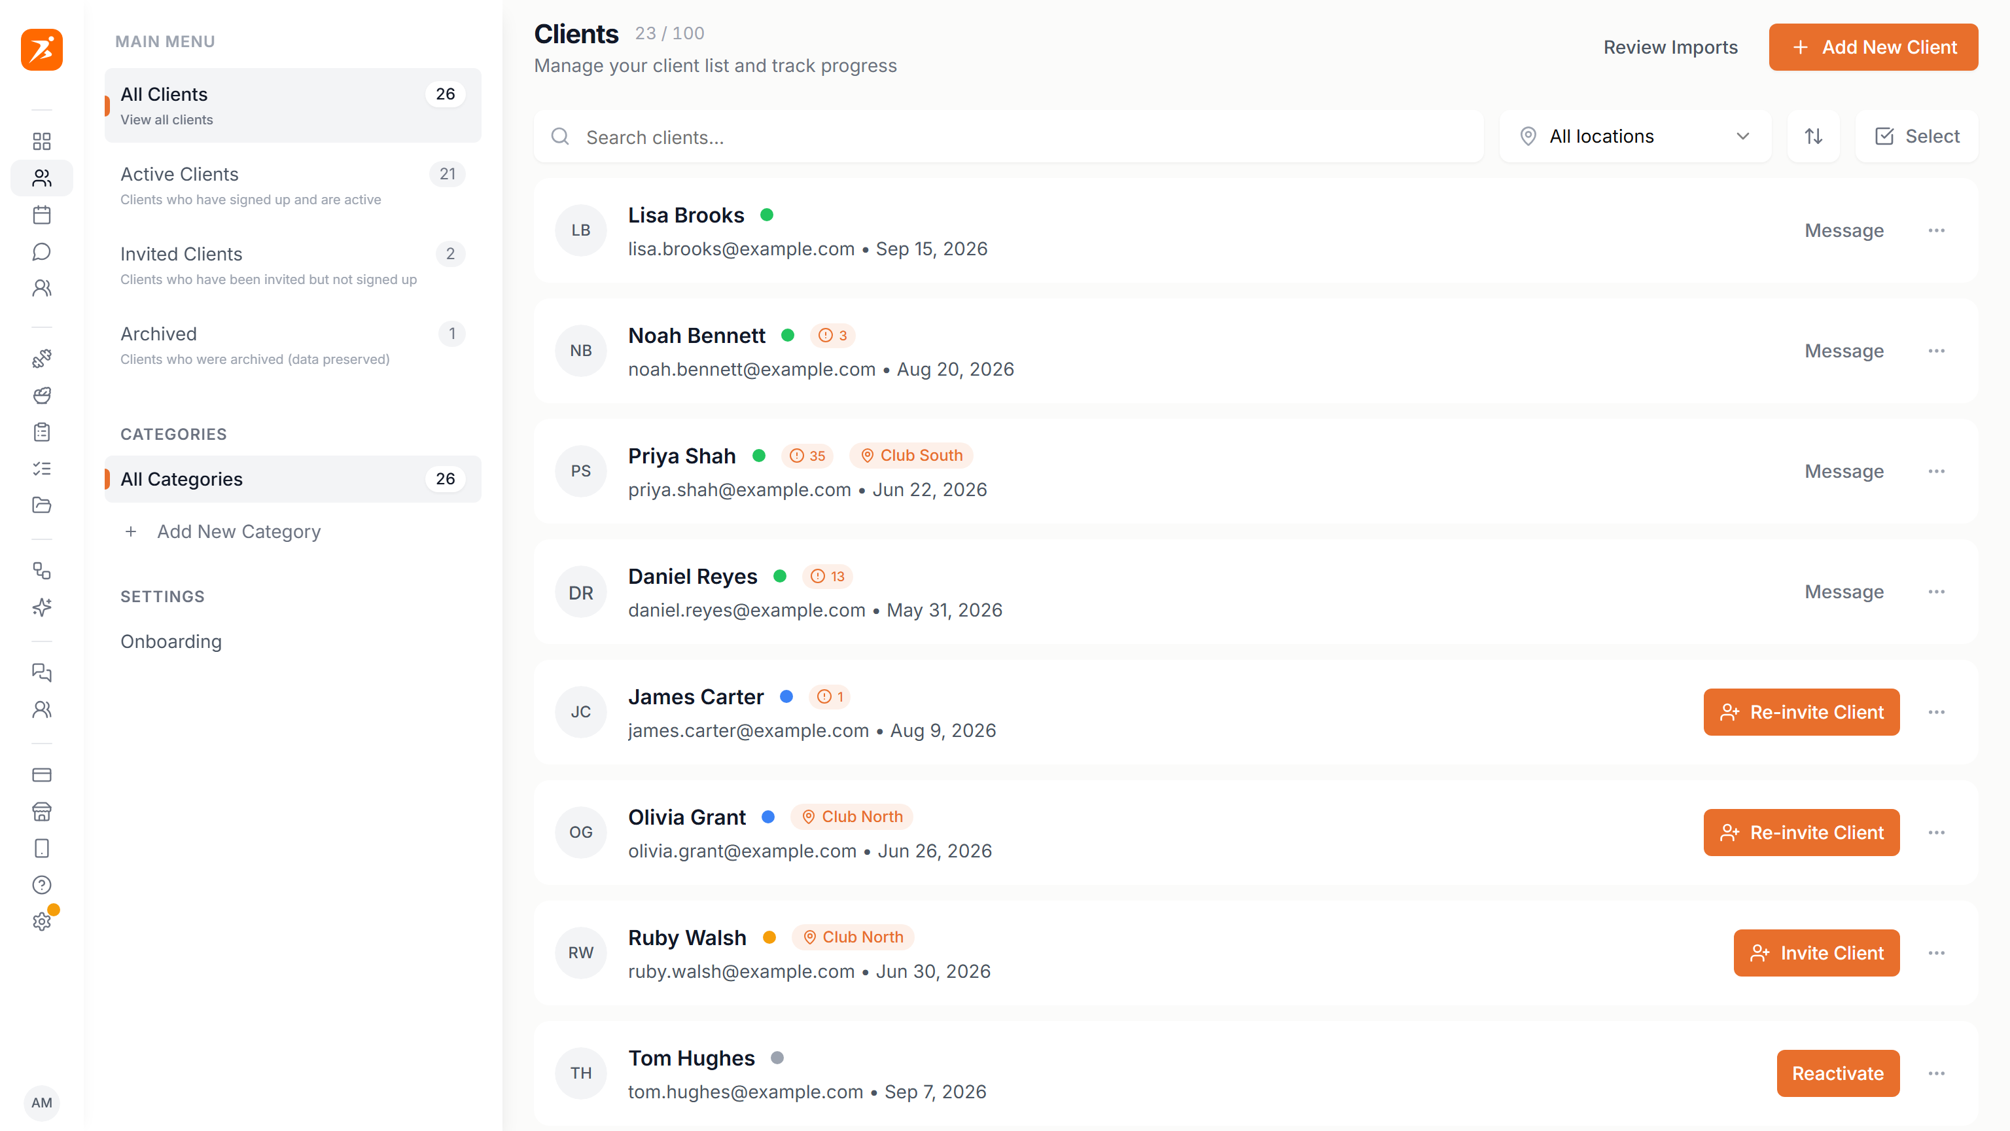Screen dimensions: 2010x1131
Task: Open the credit card billing icon
Action: (41, 775)
